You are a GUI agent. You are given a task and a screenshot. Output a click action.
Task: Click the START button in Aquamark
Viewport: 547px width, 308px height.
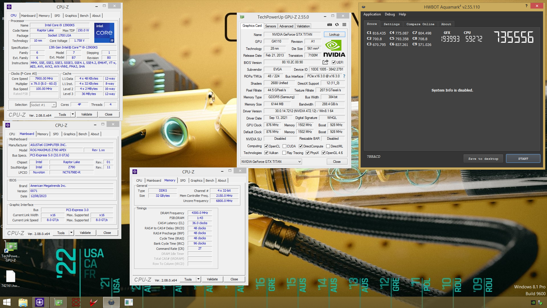click(523, 159)
